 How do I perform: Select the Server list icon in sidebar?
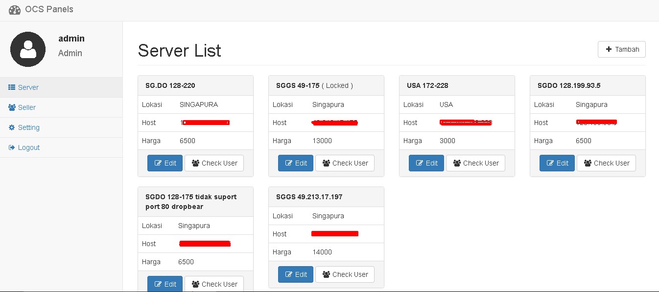click(11, 87)
